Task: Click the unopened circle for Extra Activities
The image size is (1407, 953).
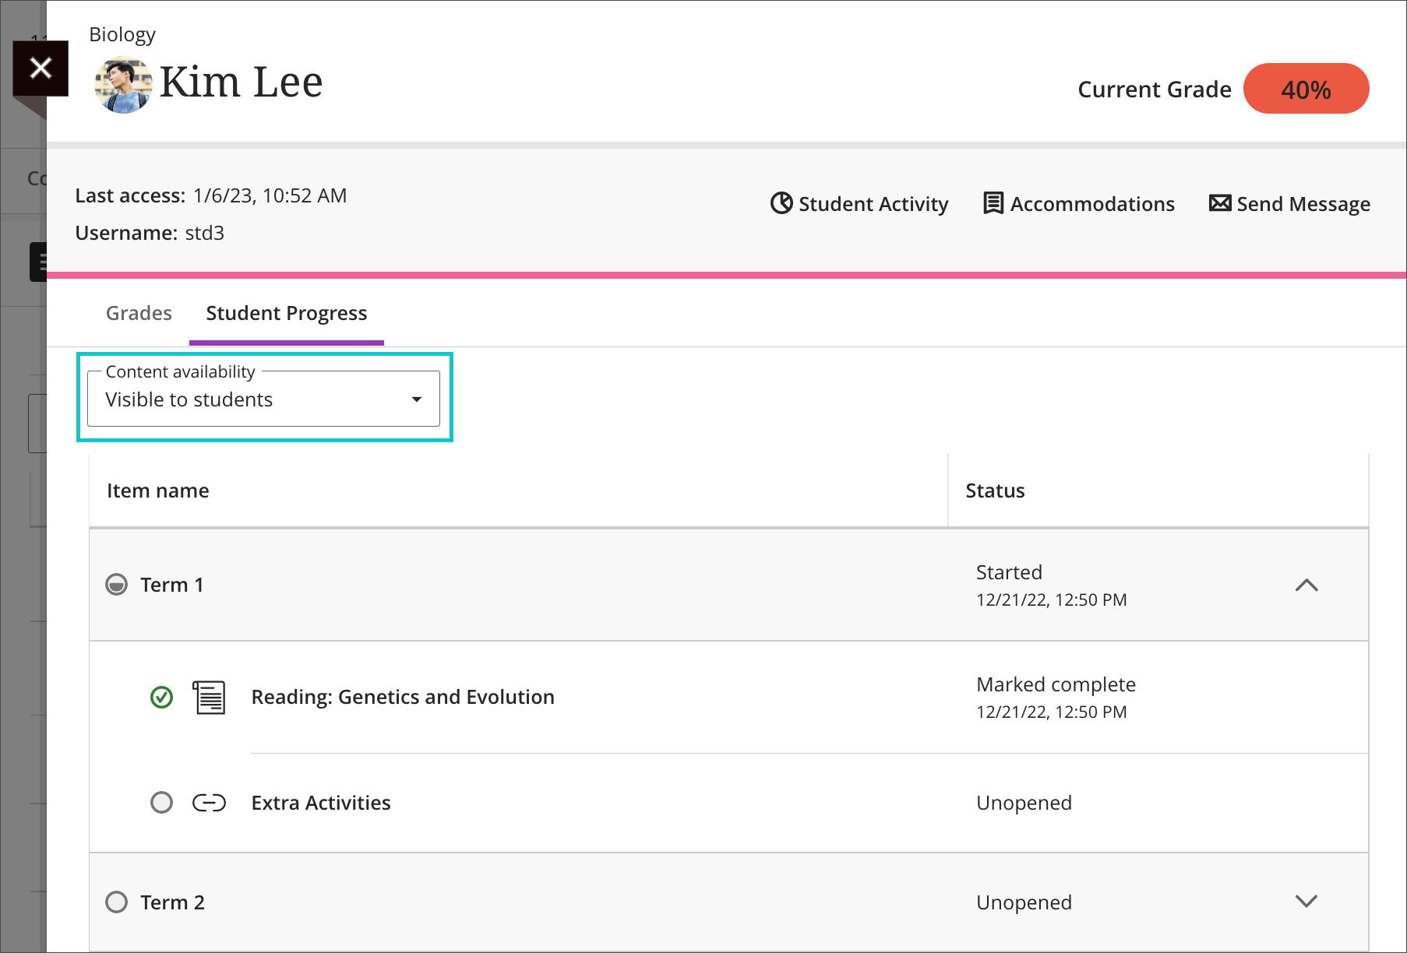Action: pyautogui.click(x=161, y=803)
